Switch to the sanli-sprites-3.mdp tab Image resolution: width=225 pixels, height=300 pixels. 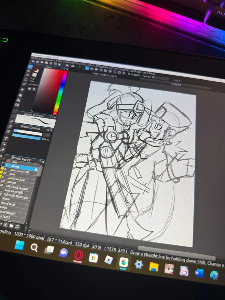104,75
